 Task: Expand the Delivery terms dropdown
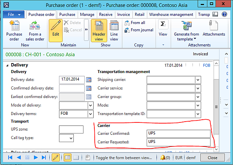[x=90, y=114]
